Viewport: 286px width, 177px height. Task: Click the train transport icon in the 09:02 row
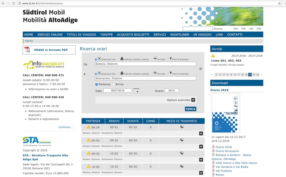(182, 140)
